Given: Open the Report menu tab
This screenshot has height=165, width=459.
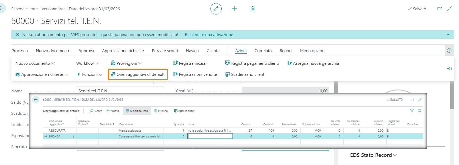Looking at the screenshot, I should [x=285, y=51].
